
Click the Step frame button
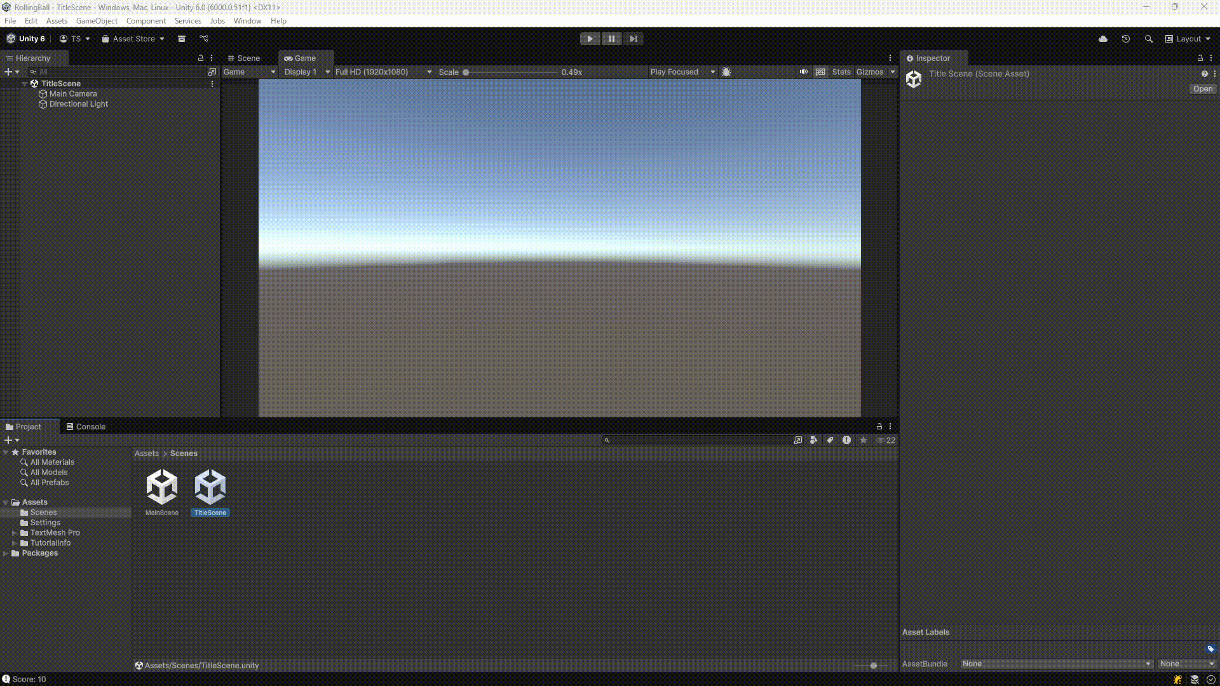pyautogui.click(x=633, y=39)
